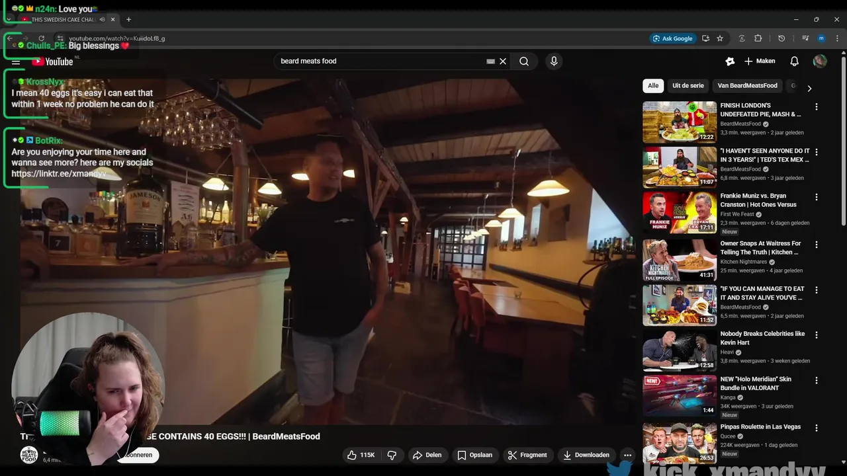Image resolution: width=847 pixels, height=476 pixels.
Task: Click the star-shaped icon beside Maken
Action: click(x=730, y=61)
